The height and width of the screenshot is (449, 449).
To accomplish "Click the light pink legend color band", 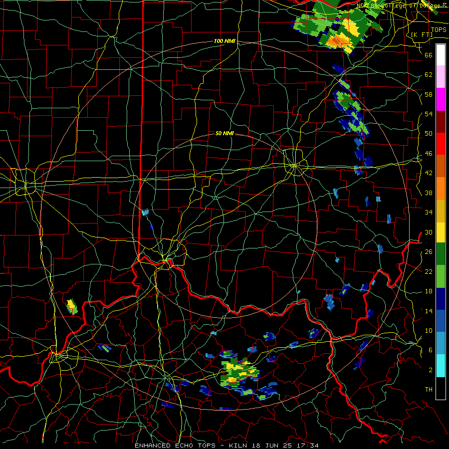I will 441,77.
